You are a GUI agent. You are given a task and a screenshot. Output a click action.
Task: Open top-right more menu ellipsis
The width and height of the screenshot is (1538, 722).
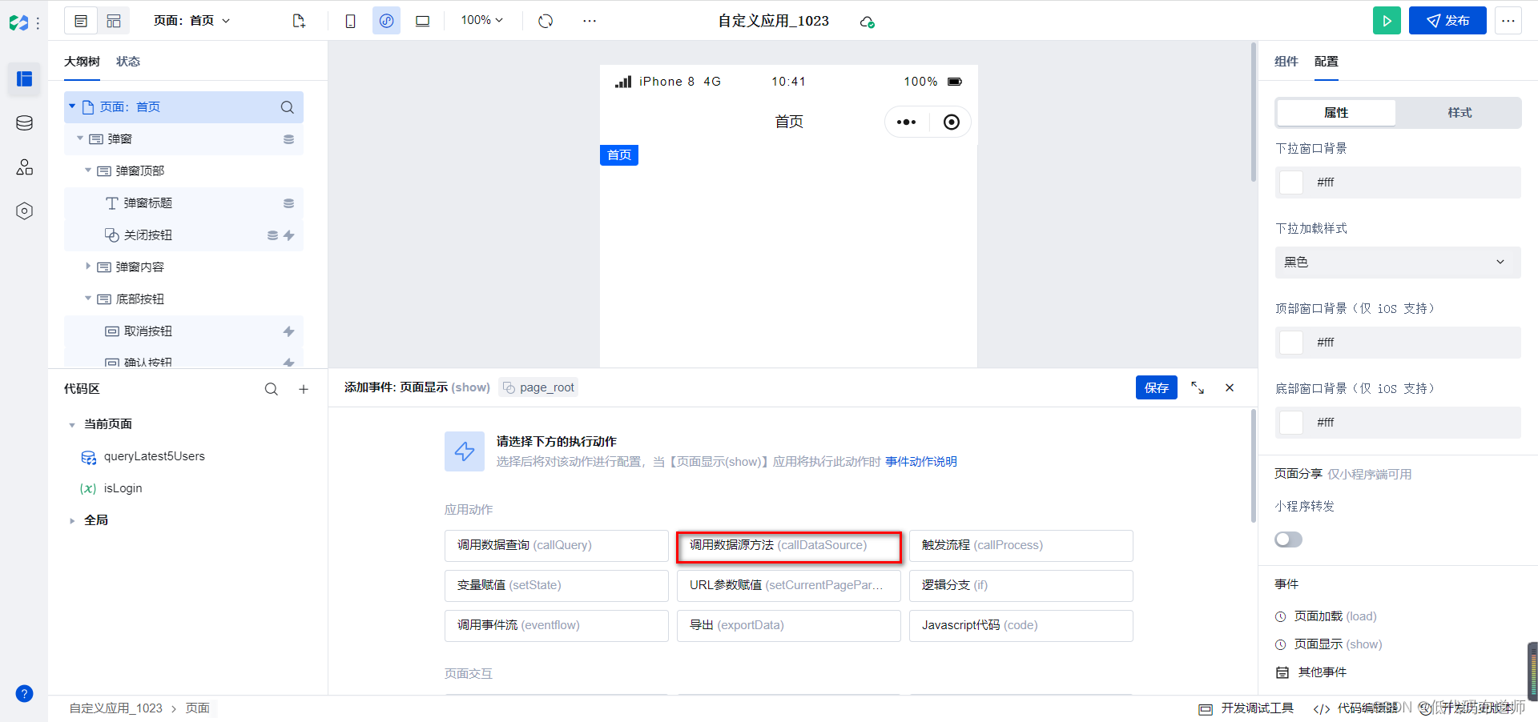click(1508, 21)
